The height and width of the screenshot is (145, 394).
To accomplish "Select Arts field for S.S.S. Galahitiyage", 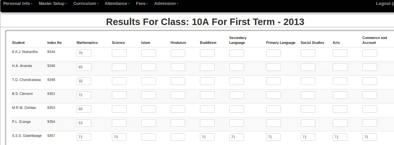I will pyautogui.click(x=340, y=137).
